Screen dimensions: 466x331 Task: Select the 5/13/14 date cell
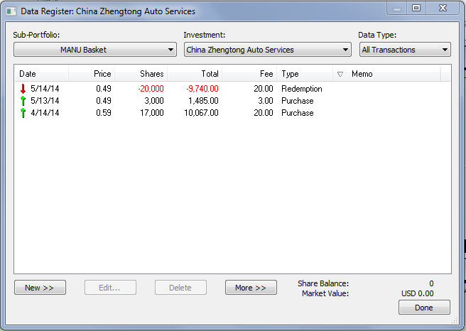tap(45, 101)
